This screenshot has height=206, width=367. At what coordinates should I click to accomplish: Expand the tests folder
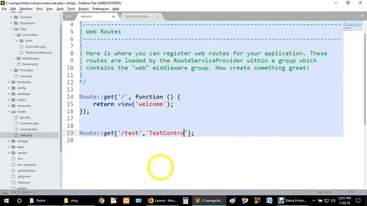pos(9,147)
